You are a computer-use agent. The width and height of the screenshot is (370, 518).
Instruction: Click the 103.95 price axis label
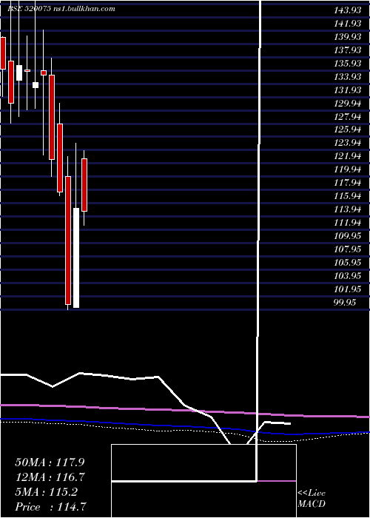pos(348,276)
